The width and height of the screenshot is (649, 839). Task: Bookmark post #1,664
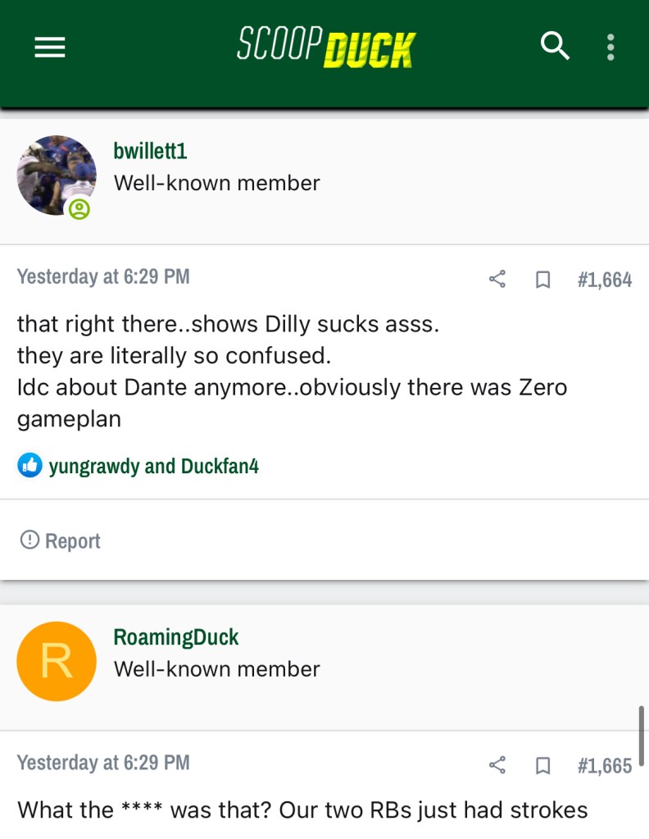coord(542,280)
